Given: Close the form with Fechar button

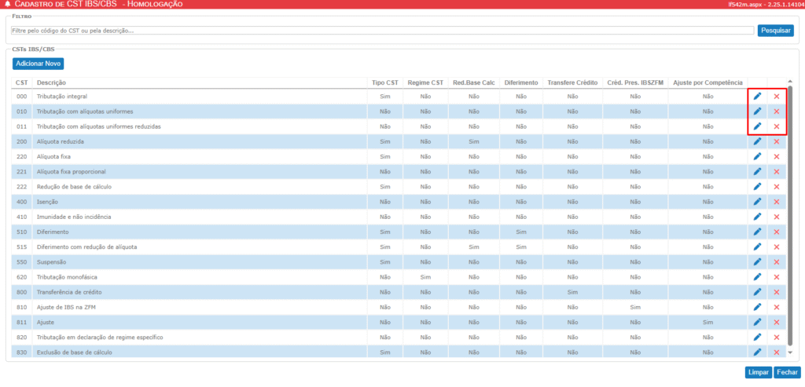Looking at the screenshot, I should tap(785, 372).
